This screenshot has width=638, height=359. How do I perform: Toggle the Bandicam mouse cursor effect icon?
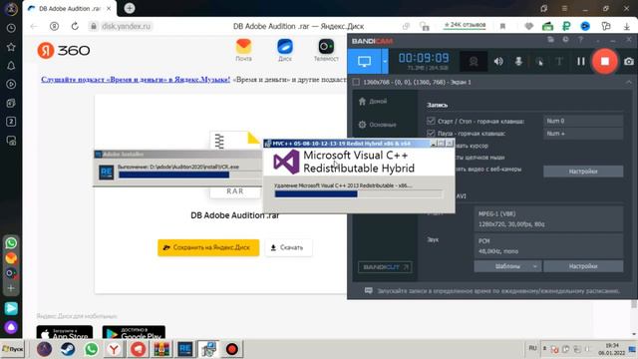tap(540, 62)
